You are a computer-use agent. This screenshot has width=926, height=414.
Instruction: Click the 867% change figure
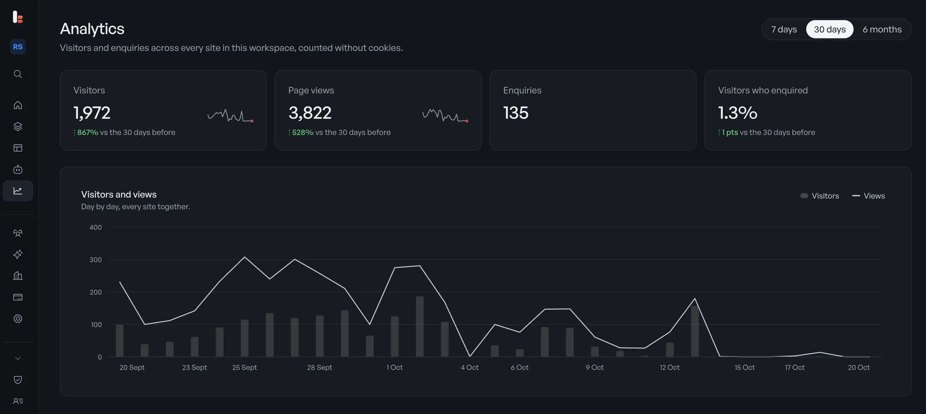pos(87,132)
